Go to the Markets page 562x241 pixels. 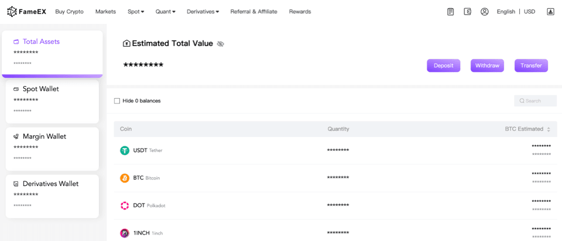[x=105, y=12]
